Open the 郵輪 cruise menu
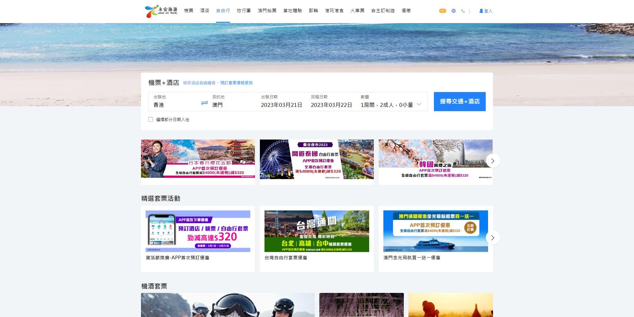Viewport: 634px width, 317px height. coord(314,10)
